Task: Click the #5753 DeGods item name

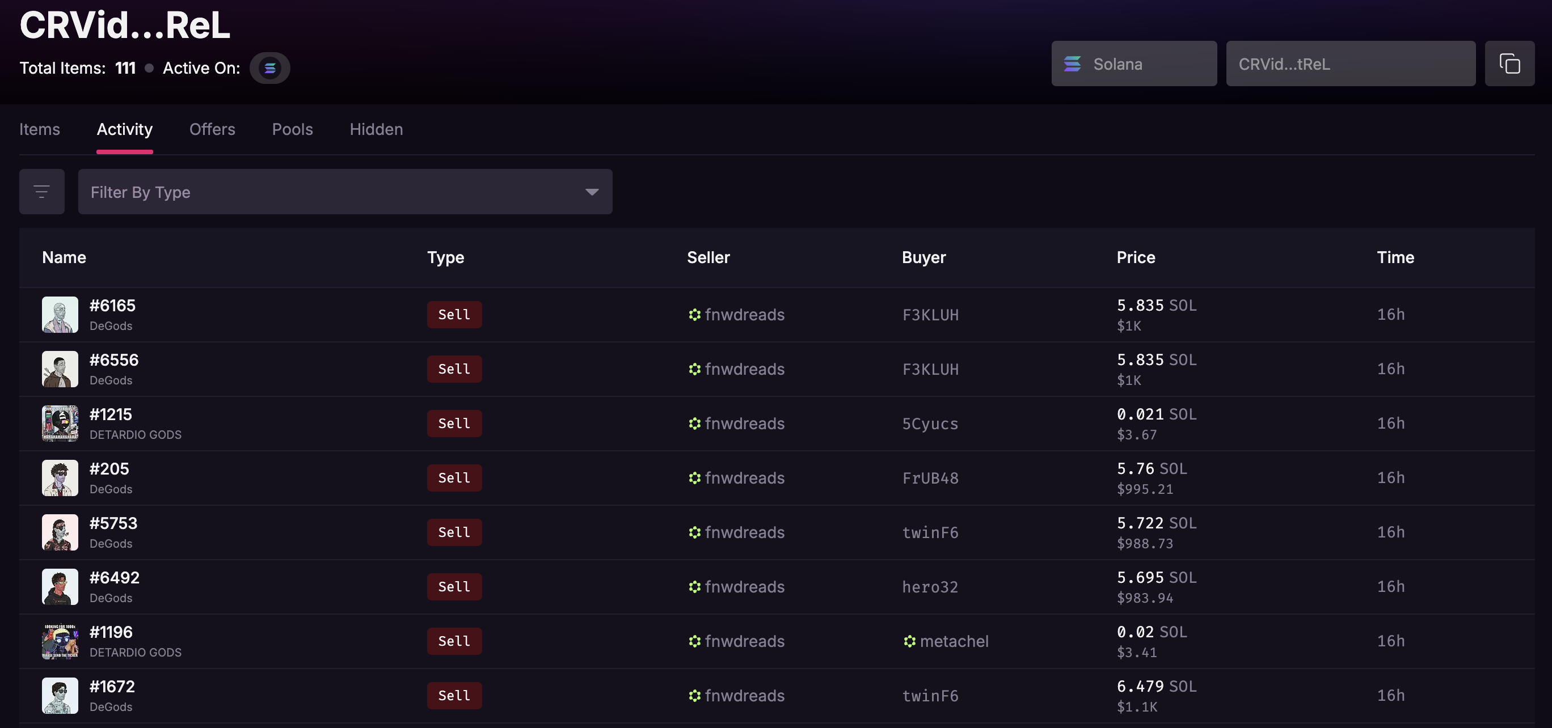Action: [113, 523]
